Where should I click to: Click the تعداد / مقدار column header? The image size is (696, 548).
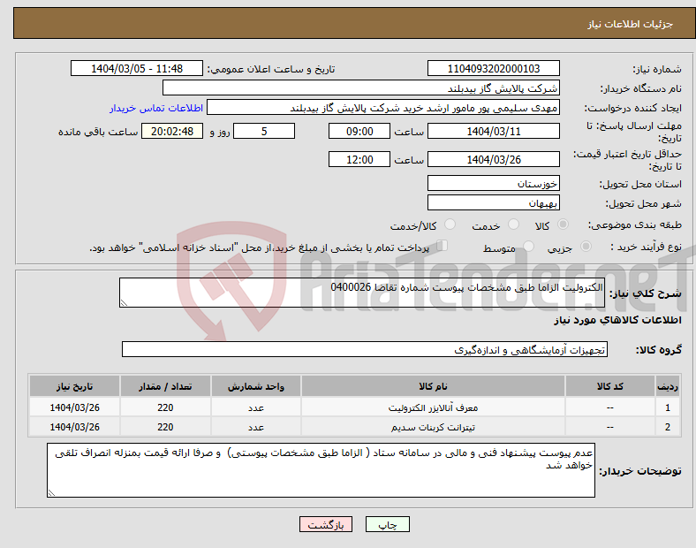(165, 386)
